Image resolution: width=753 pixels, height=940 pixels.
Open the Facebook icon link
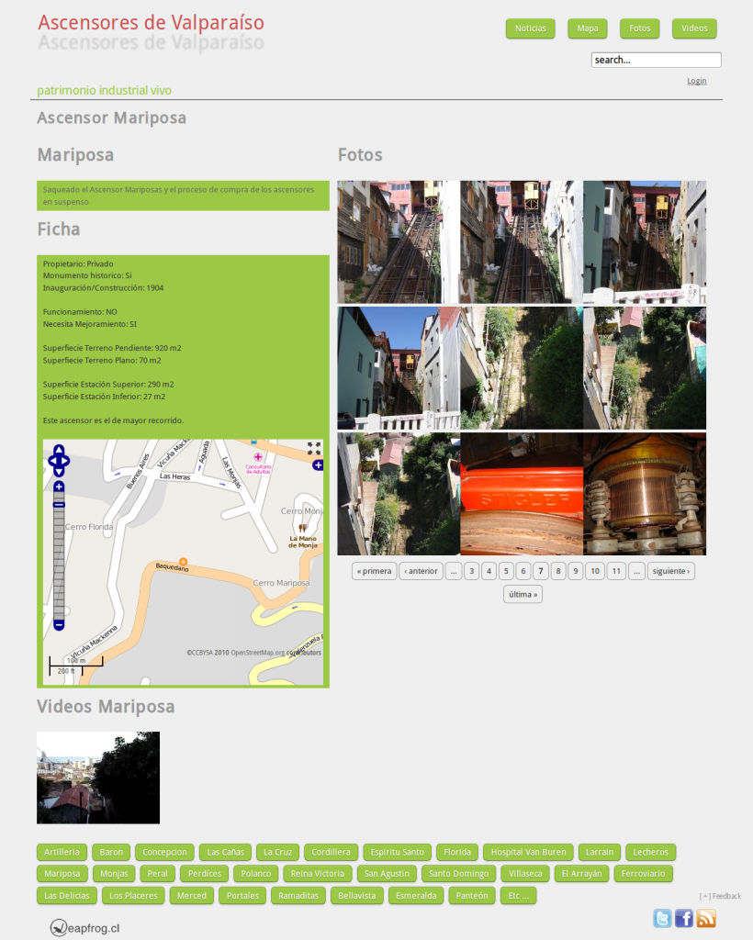684,918
